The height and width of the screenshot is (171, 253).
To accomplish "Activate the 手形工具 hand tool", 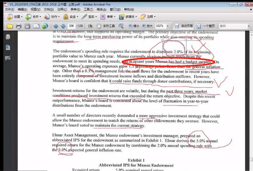I will [106, 26].
